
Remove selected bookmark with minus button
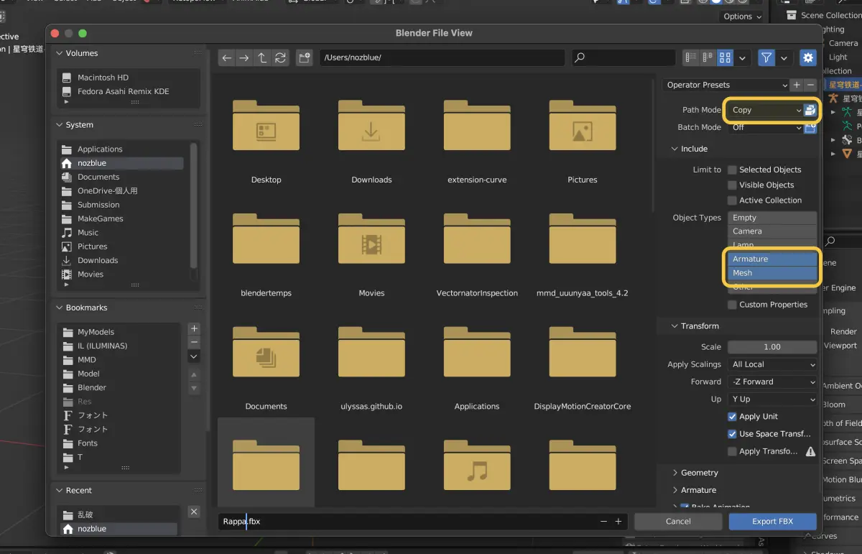(x=193, y=342)
